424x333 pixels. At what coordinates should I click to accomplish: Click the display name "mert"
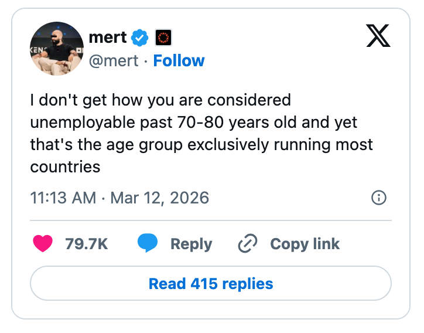coord(108,38)
